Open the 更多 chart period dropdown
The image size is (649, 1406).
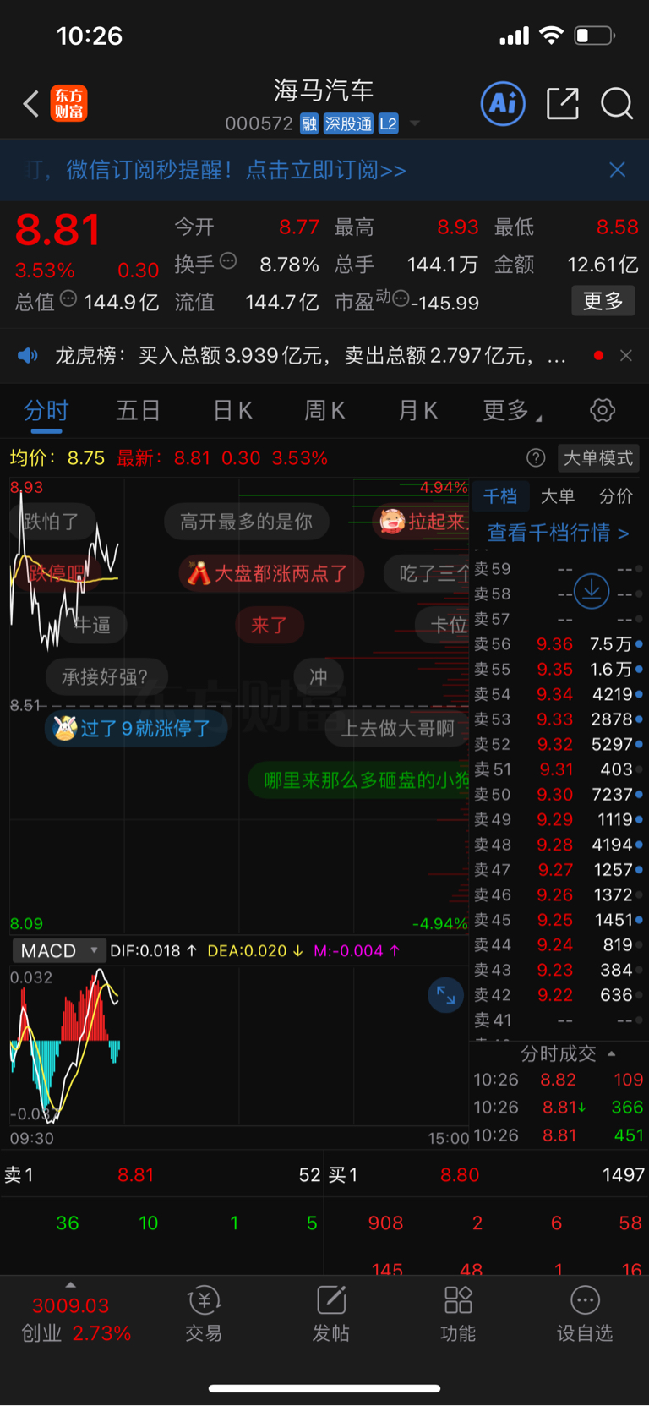point(512,411)
